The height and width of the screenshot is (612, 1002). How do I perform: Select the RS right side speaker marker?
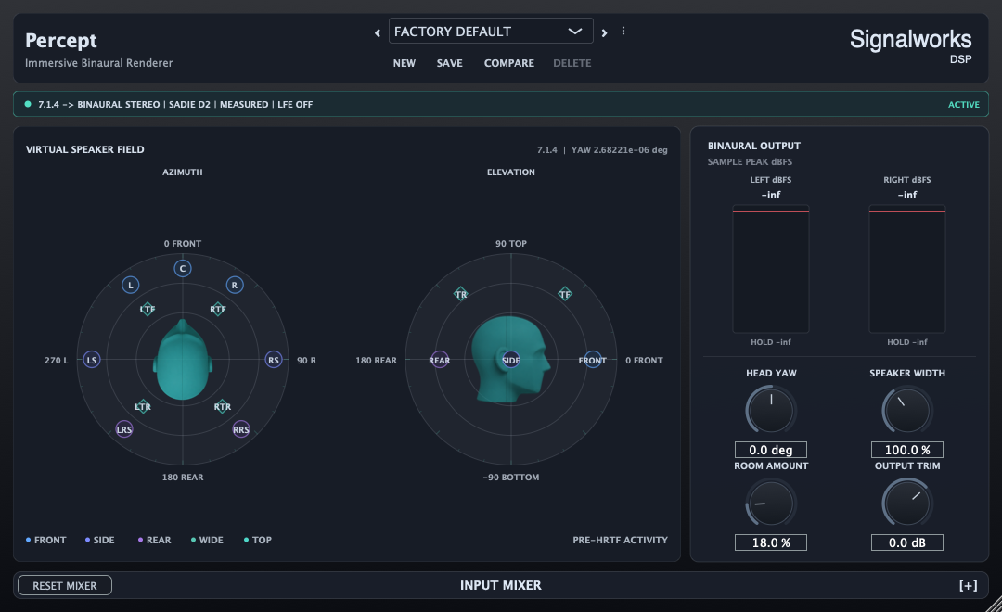click(274, 360)
